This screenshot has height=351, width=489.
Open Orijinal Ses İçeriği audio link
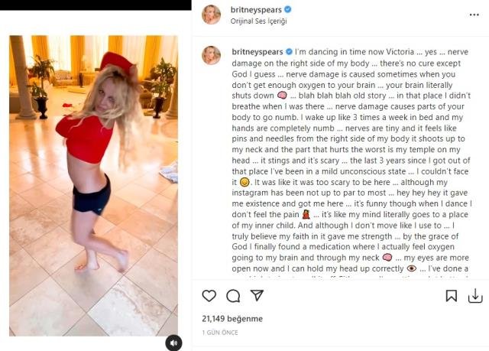click(258, 21)
